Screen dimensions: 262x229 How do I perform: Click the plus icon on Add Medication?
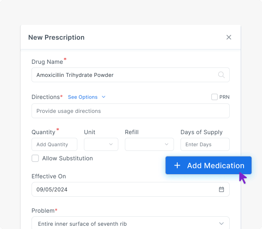tap(177, 166)
